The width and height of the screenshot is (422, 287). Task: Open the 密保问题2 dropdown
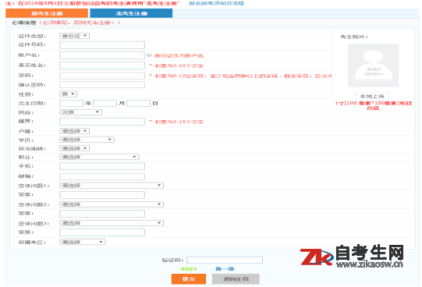coord(112,204)
